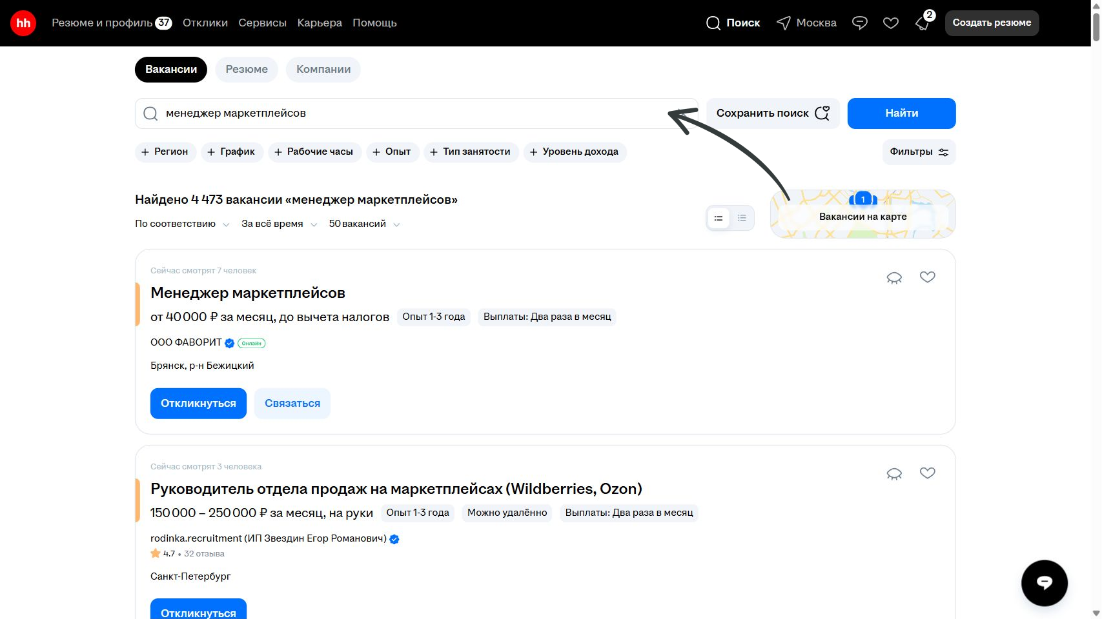Open Руководитель отдела продаж на маркетплейсах vacancy title

[x=396, y=489]
